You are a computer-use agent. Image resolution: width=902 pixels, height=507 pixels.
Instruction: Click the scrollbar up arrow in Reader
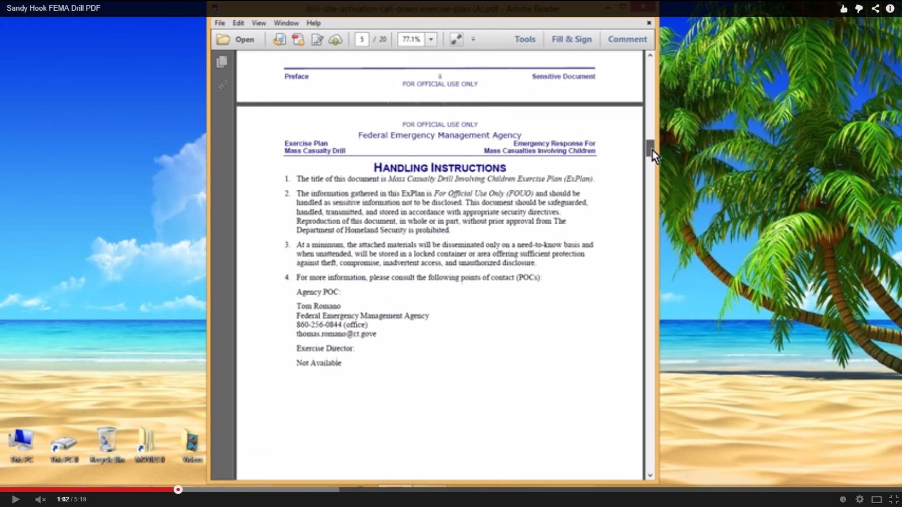pyautogui.click(x=650, y=55)
